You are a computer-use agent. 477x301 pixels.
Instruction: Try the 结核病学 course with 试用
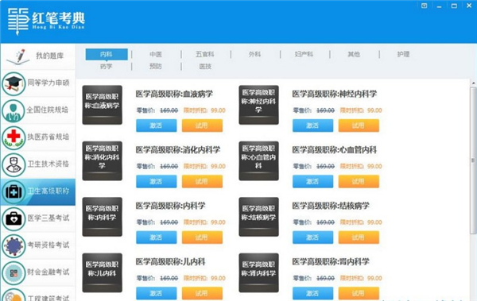pyautogui.click(x=359, y=237)
